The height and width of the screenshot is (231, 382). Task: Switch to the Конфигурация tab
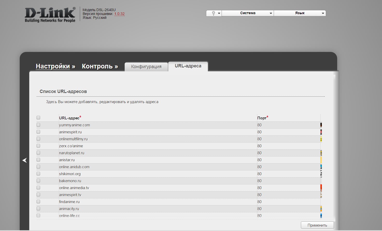(x=146, y=67)
